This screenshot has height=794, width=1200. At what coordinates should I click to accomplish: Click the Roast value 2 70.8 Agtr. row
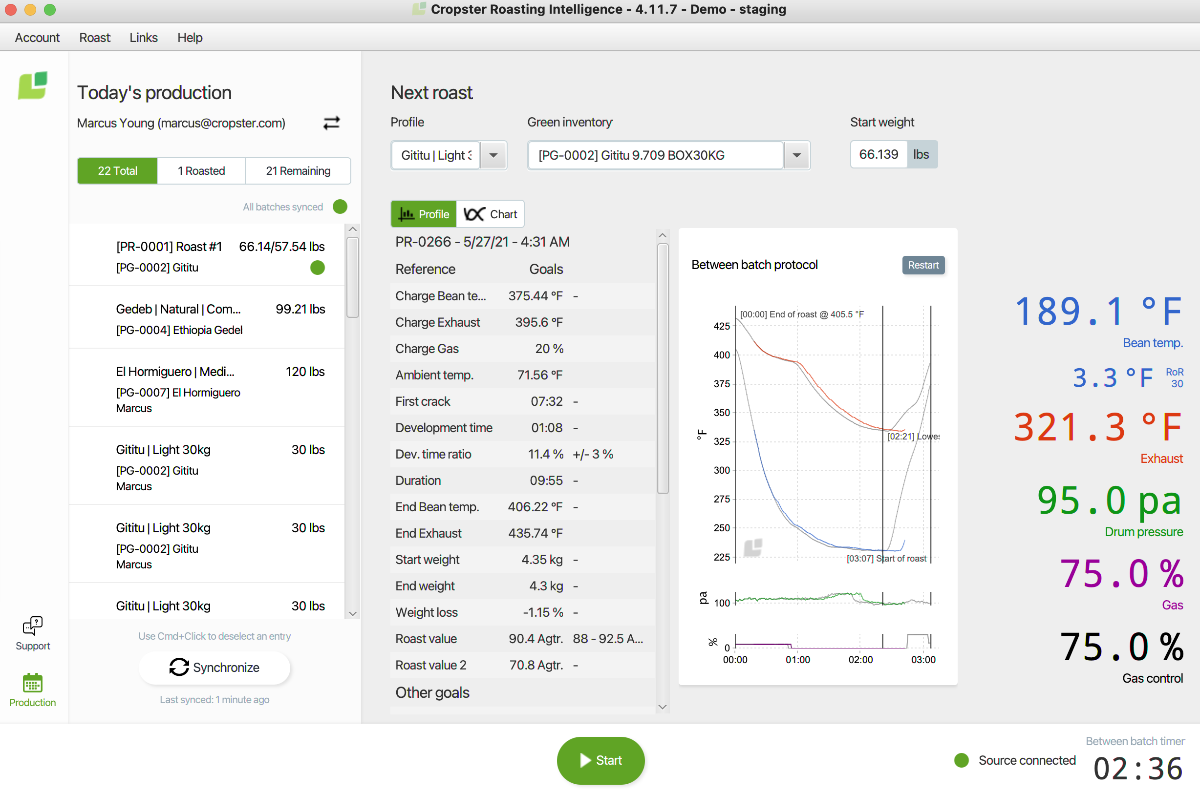pos(523,665)
